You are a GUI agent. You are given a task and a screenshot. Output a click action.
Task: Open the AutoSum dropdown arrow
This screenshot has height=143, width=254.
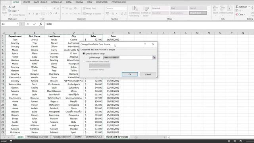click(249, 7)
